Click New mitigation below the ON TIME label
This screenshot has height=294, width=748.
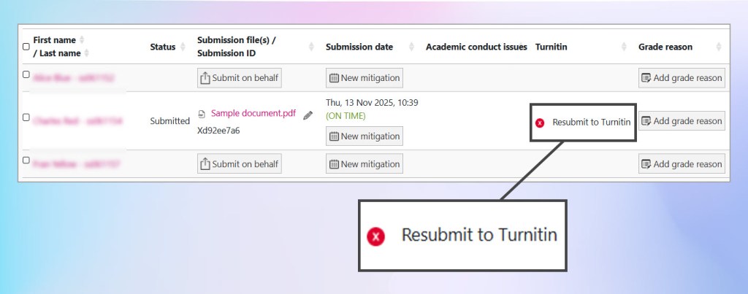tap(365, 136)
